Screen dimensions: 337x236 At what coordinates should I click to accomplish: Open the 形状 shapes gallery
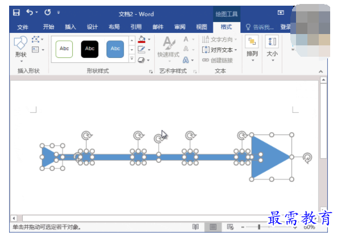(x=20, y=49)
